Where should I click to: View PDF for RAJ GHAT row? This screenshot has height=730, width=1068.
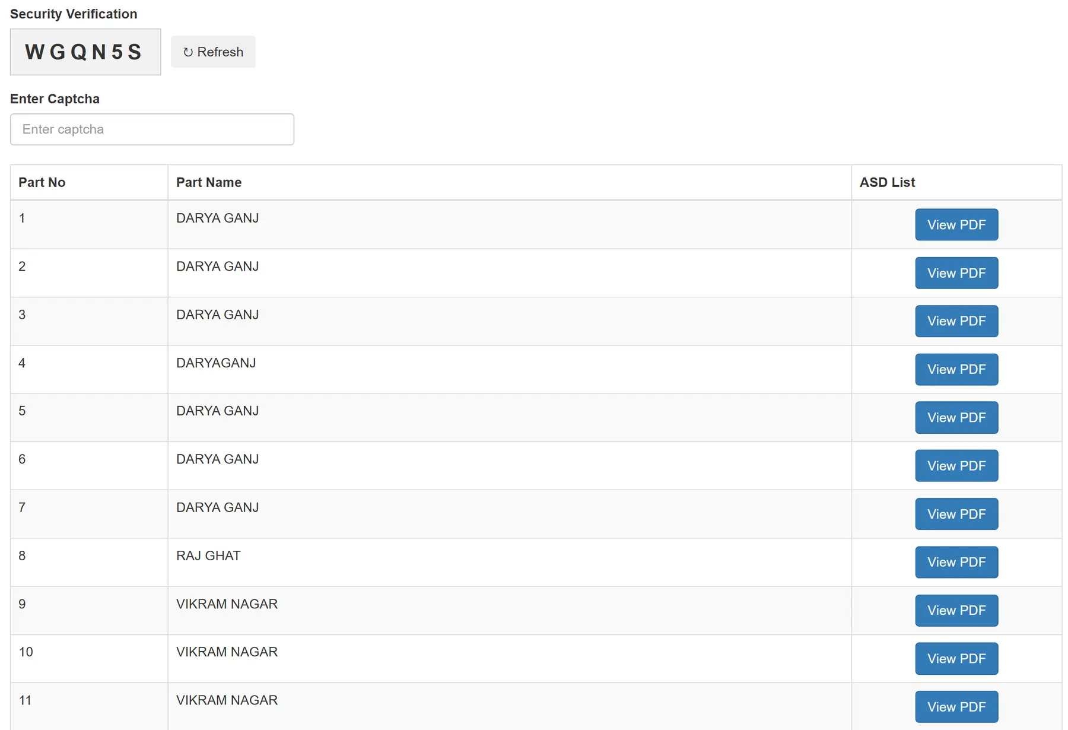click(x=956, y=562)
